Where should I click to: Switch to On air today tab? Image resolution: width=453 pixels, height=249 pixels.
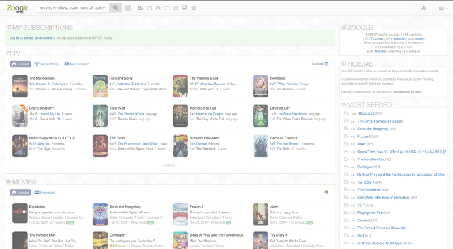tap(47, 64)
